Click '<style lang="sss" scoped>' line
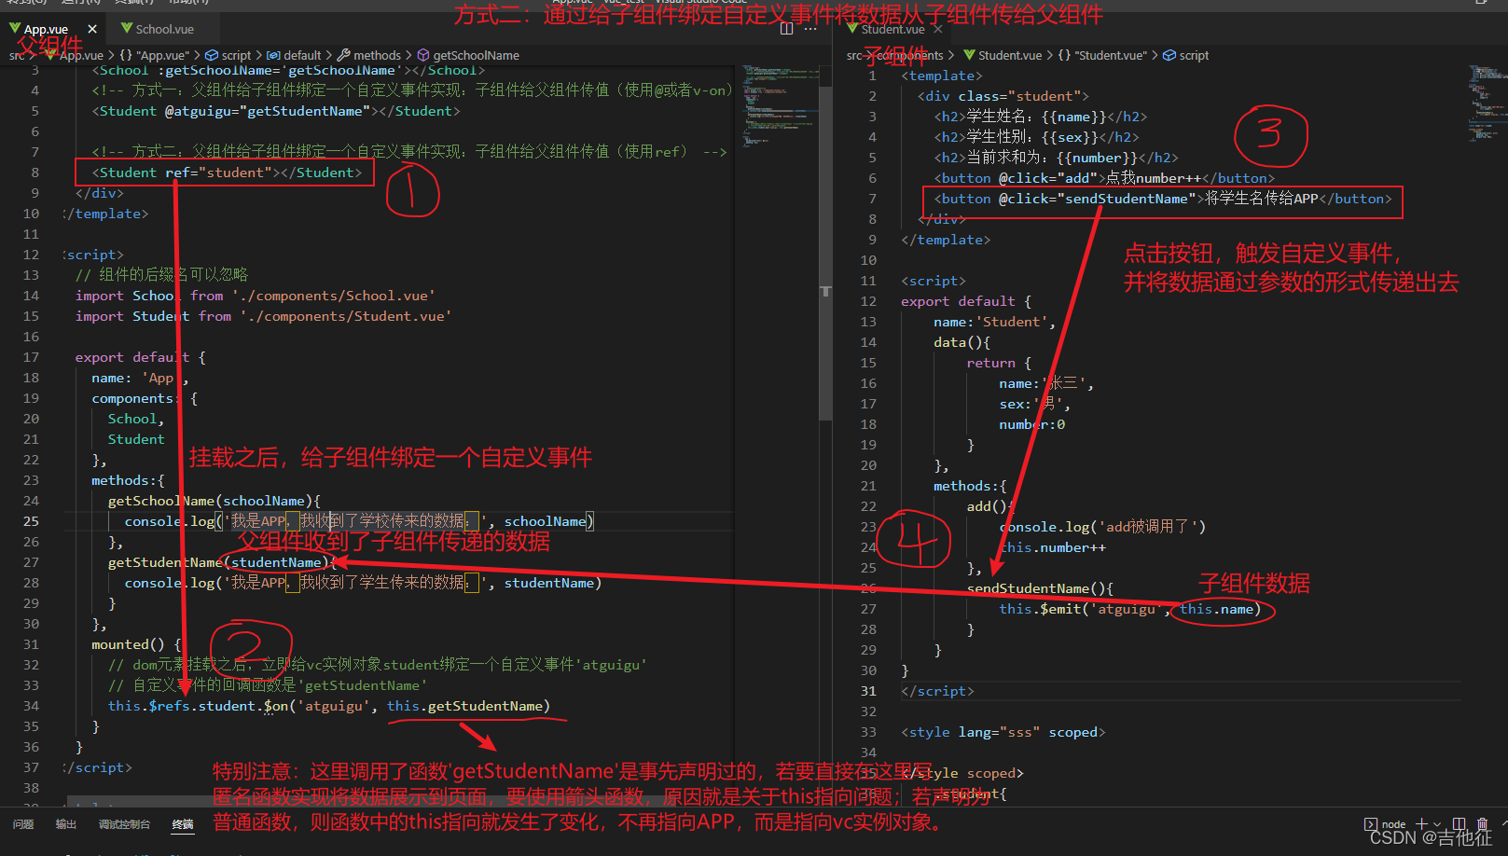Image resolution: width=1508 pixels, height=856 pixels. (x=1003, y=732)
